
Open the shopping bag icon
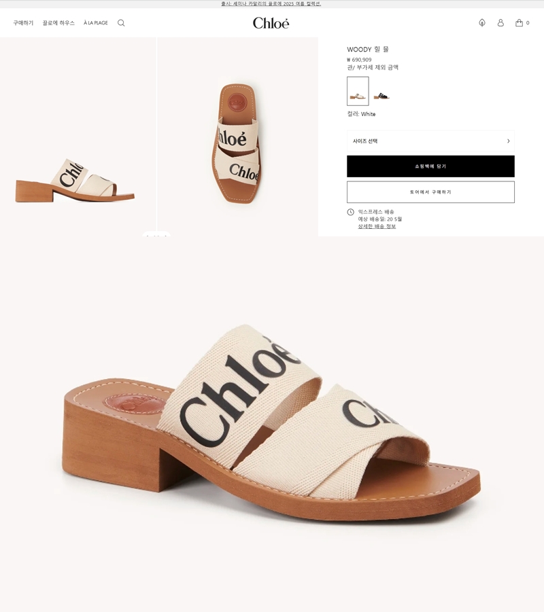point(519,22)
